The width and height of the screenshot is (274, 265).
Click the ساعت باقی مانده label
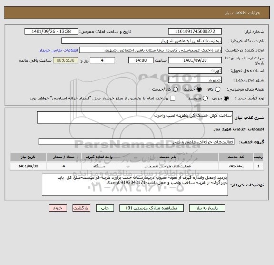[x=35, y=60]
